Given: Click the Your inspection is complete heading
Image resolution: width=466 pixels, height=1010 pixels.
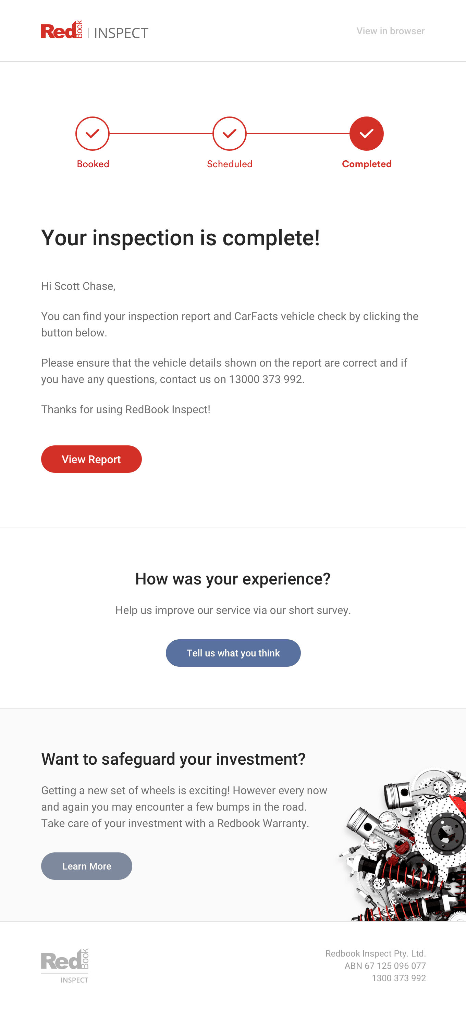Looking at the screenshot, I should (181, 238).
